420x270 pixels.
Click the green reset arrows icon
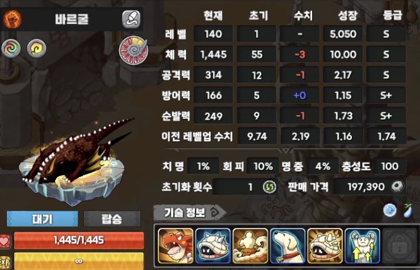269,186
